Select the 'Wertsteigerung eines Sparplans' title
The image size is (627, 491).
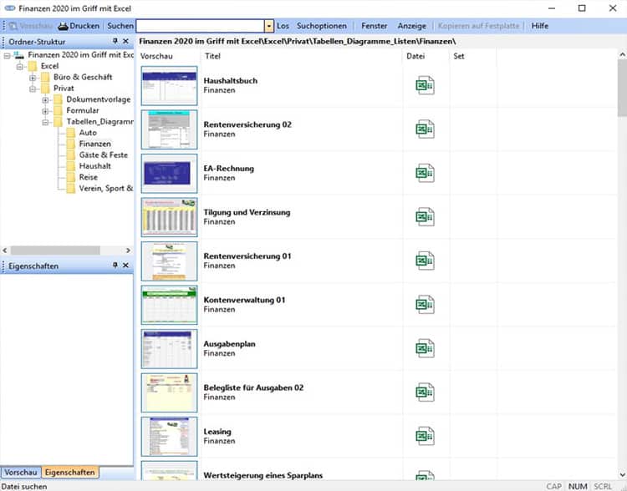click(x=263, y=475)
